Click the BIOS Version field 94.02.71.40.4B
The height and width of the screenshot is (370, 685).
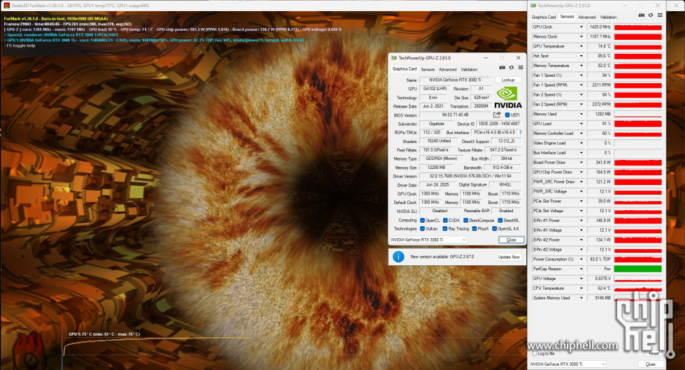[455, 114]
